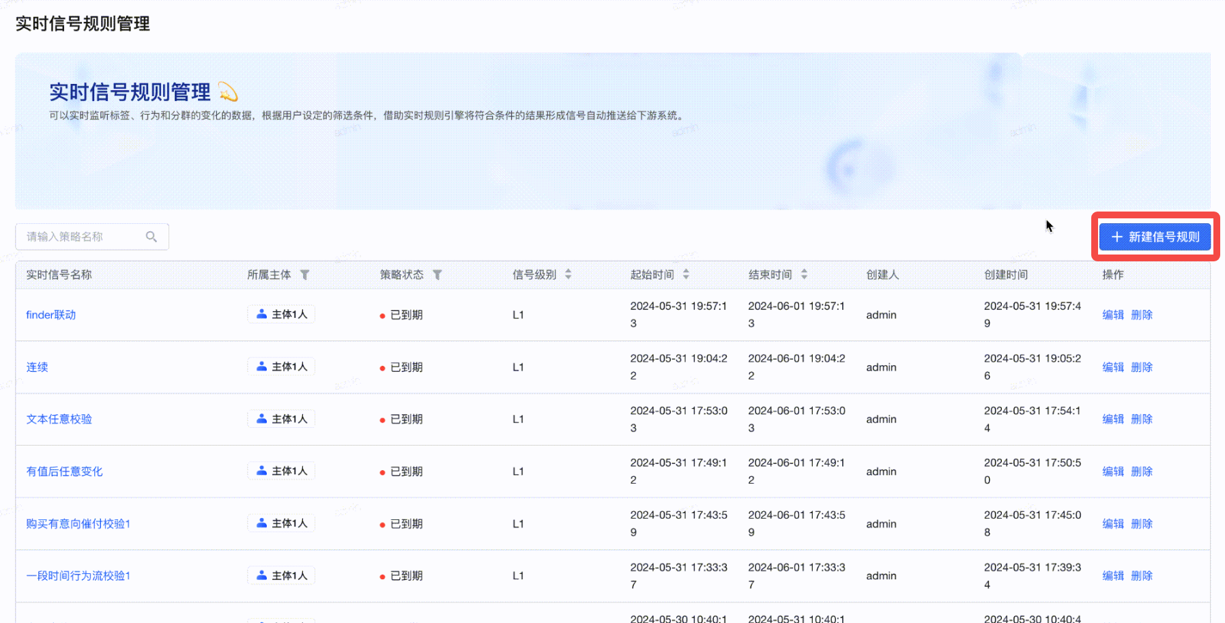Click 主体1人 tag in finder联动 row
The image size is (1225, 623).
coord(281,314)
